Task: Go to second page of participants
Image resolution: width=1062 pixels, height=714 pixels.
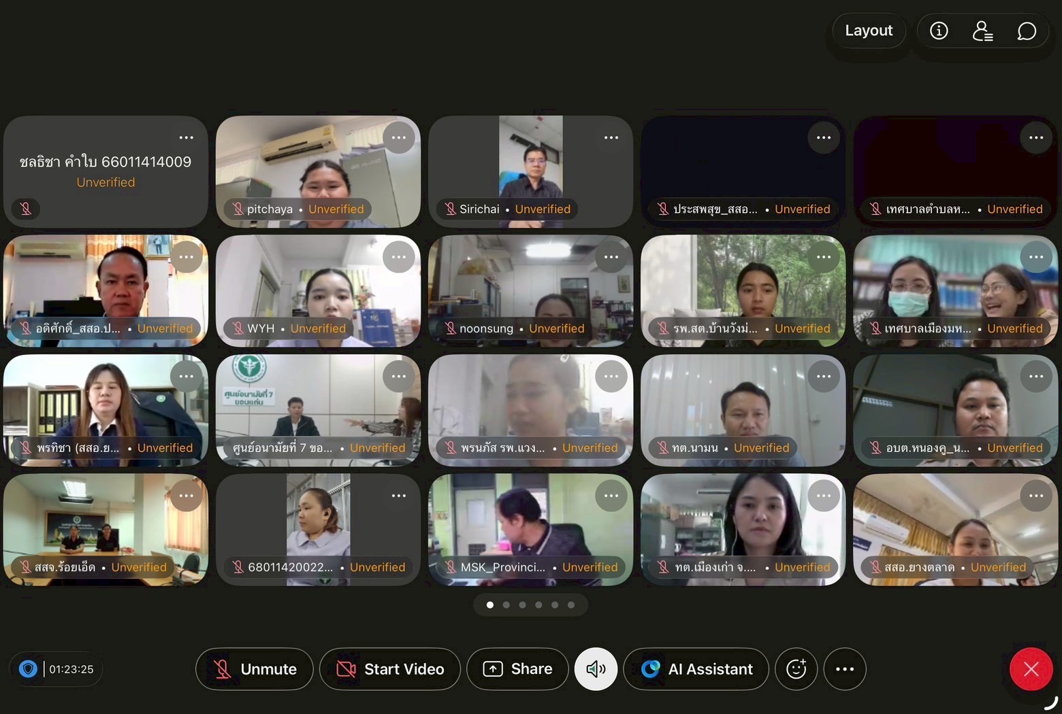Action: (x=506, y=605)
